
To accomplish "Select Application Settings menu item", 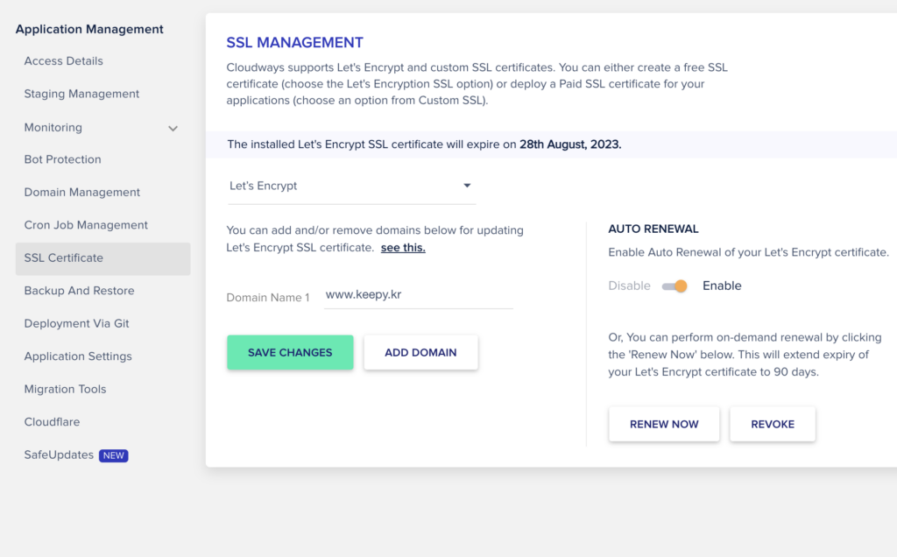I will point(78,356).
